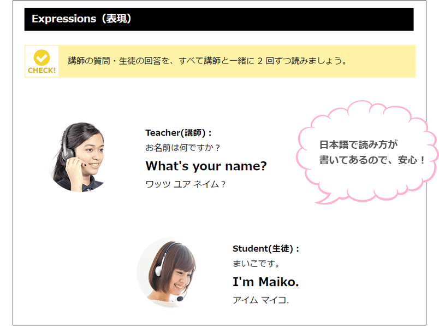Click the phrase What's your name?
This screenshot has height=326, width=439.
206,166
